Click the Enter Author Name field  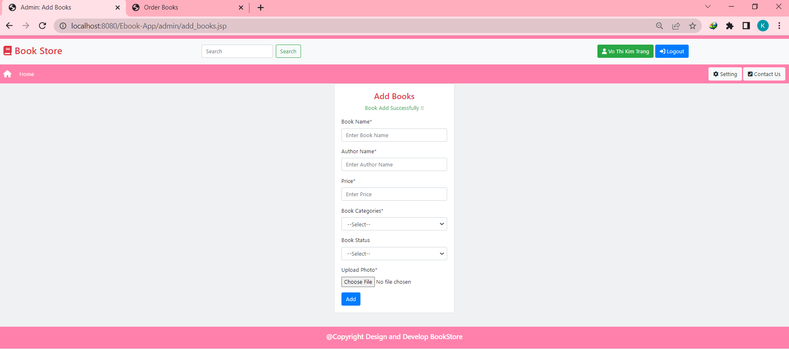[x=394, y=164]
